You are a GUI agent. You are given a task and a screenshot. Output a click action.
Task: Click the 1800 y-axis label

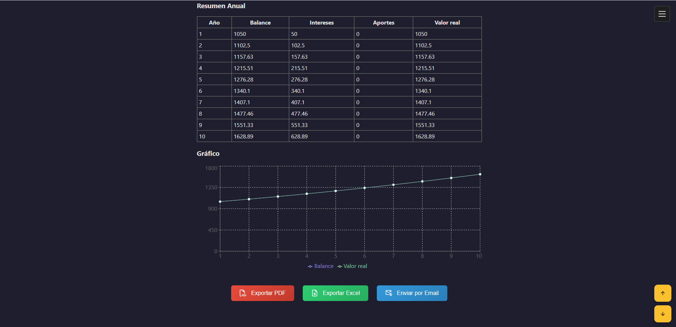click(211, 168)
